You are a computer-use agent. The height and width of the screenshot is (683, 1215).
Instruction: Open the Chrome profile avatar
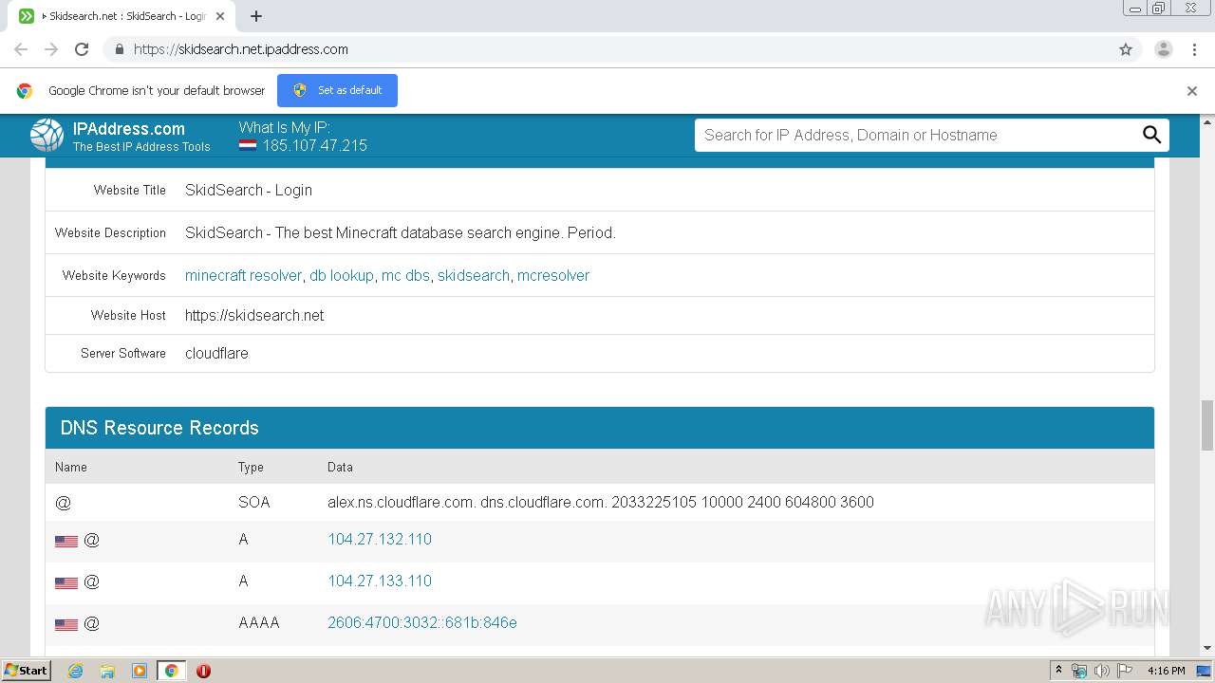click(x=1164, y=49)
